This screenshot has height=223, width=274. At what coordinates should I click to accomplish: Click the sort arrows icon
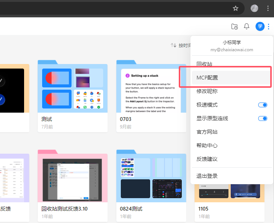click(x=174, y=45)
